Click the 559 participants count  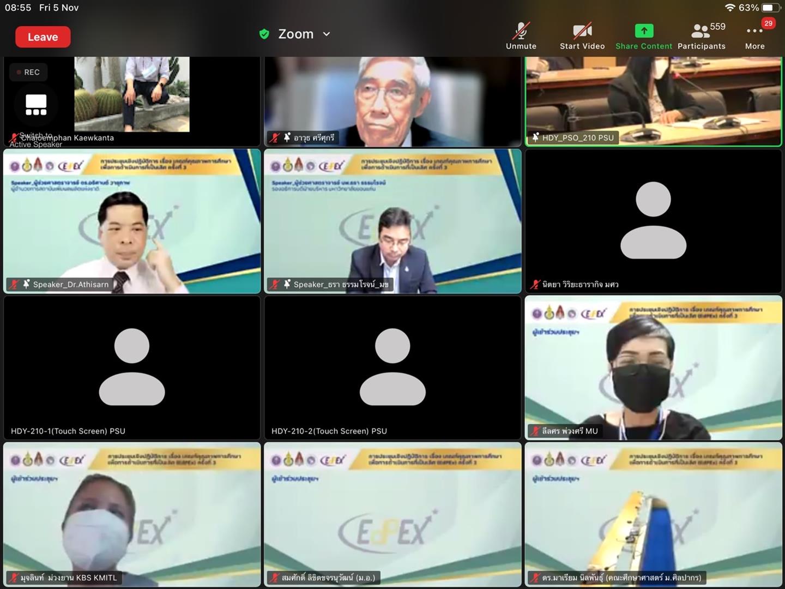click(x=717, y=26)
